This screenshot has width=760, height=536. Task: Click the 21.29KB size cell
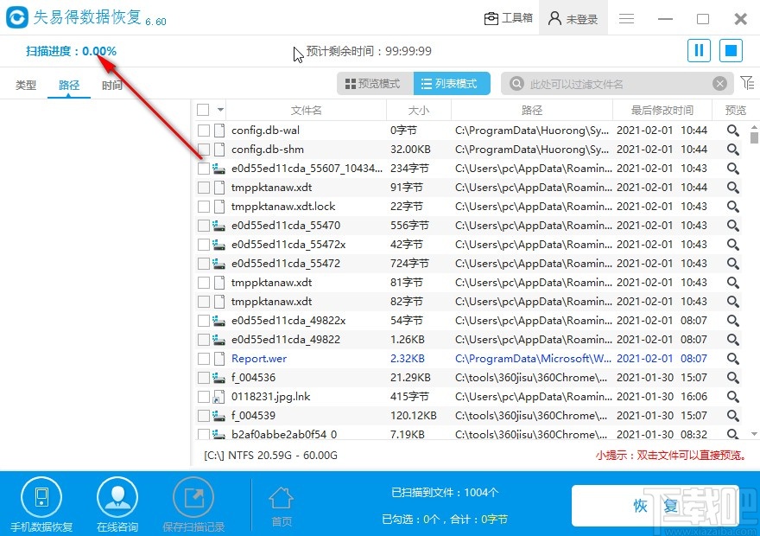[410, 378]
